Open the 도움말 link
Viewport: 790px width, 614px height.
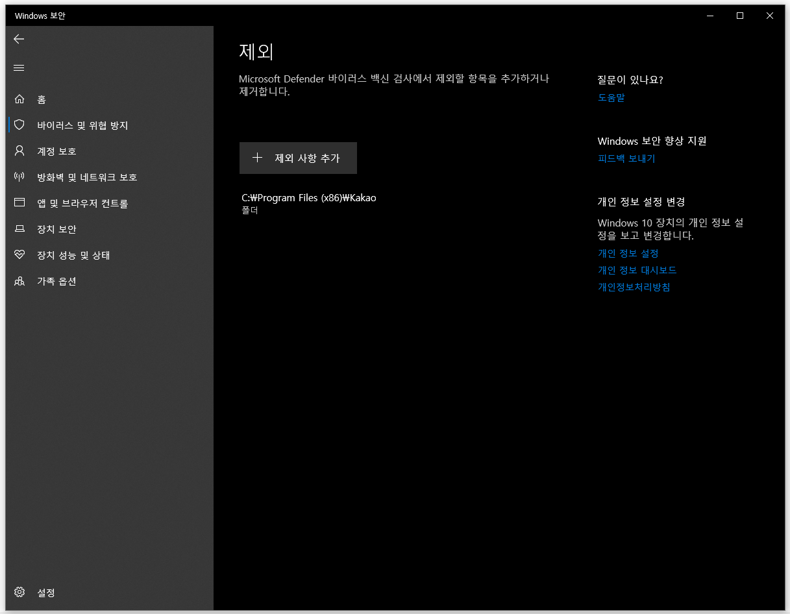[611, 98]
